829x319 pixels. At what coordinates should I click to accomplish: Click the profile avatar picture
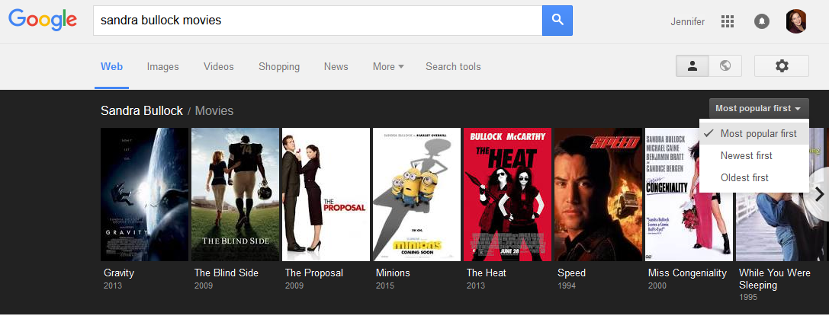coord(795,21)
